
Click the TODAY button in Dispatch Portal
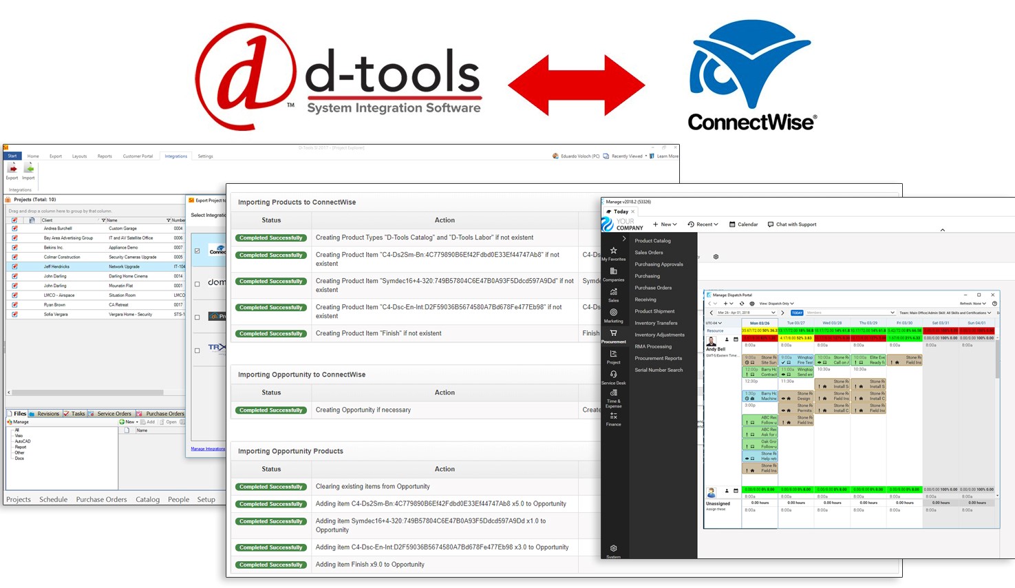click(797, 313)
